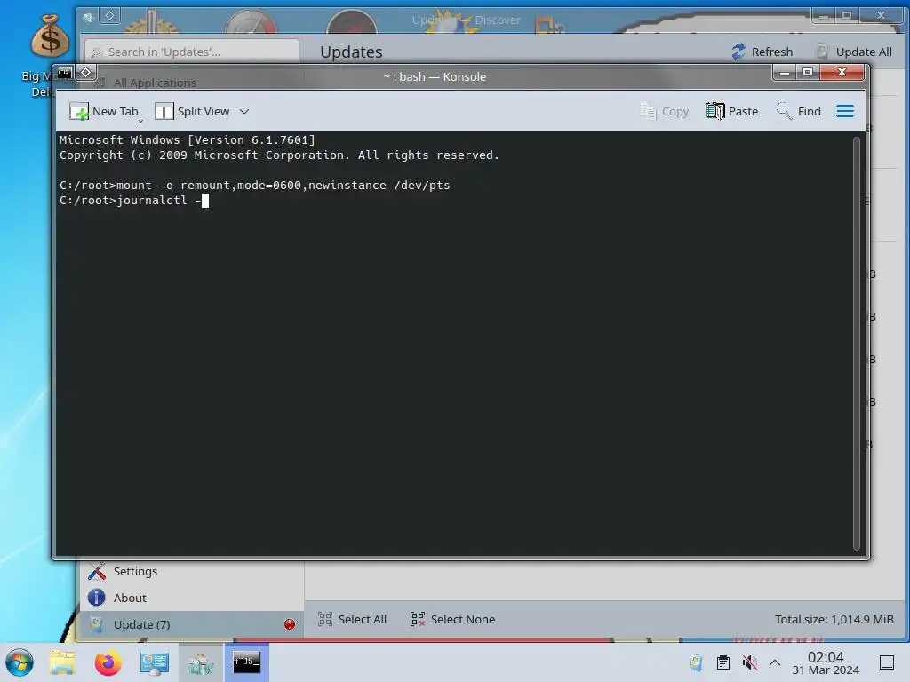Launch Firefox from taskbar

pos(108,662)
